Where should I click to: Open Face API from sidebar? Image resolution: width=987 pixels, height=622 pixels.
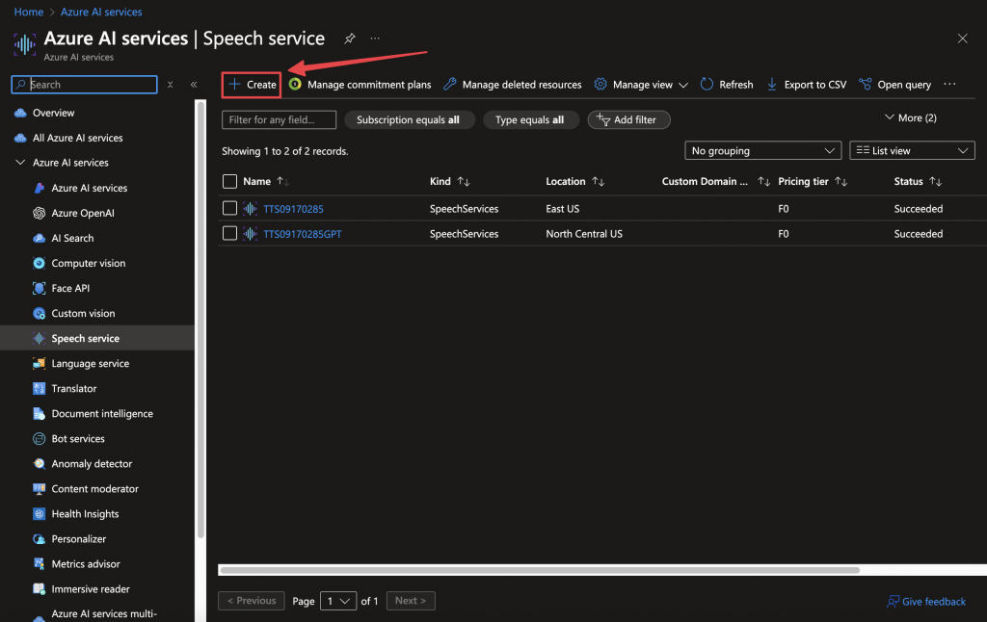click(70, 288)
